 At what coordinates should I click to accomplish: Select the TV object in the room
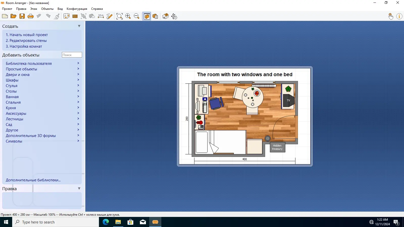(x=289, y=100)
